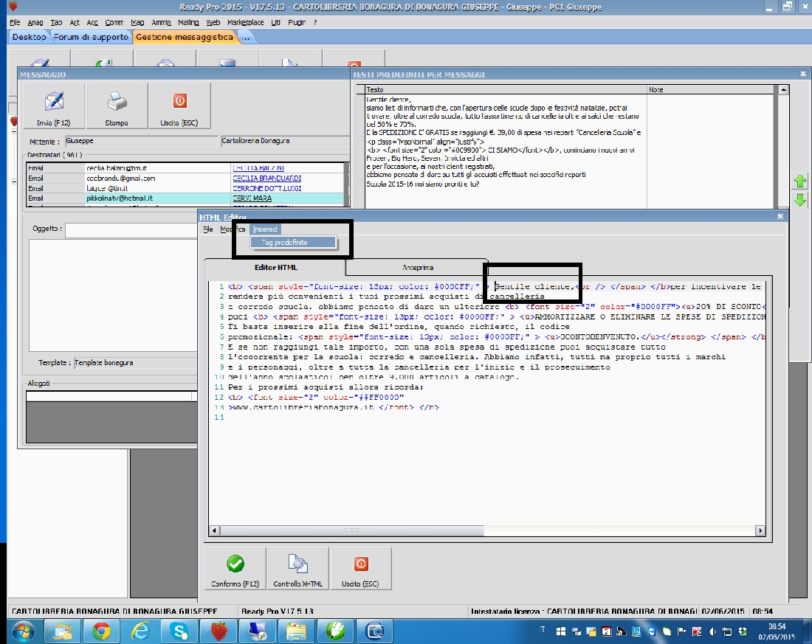This screenshot has height=644, width=812.
Task: Click the TeamViewer tray icon
Action: (652, 631)
